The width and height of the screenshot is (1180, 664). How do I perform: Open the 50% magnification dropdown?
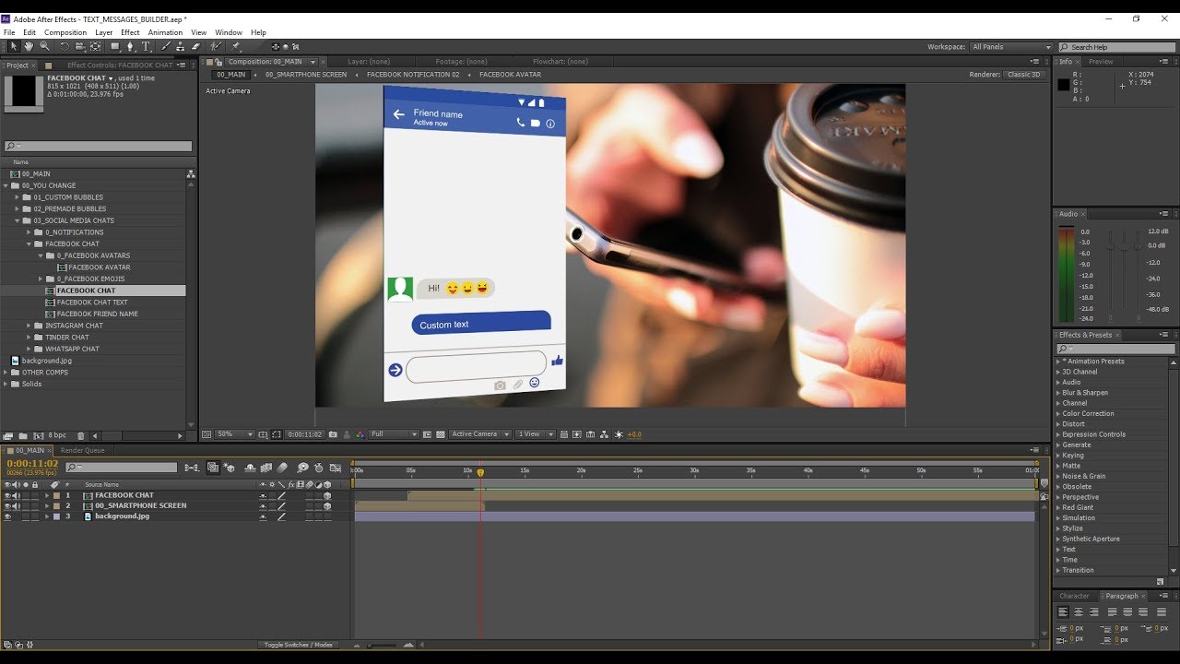235,434
